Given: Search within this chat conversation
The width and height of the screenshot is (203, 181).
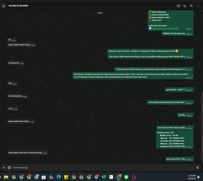Looking at the screenshot, I should coord(191,6).
